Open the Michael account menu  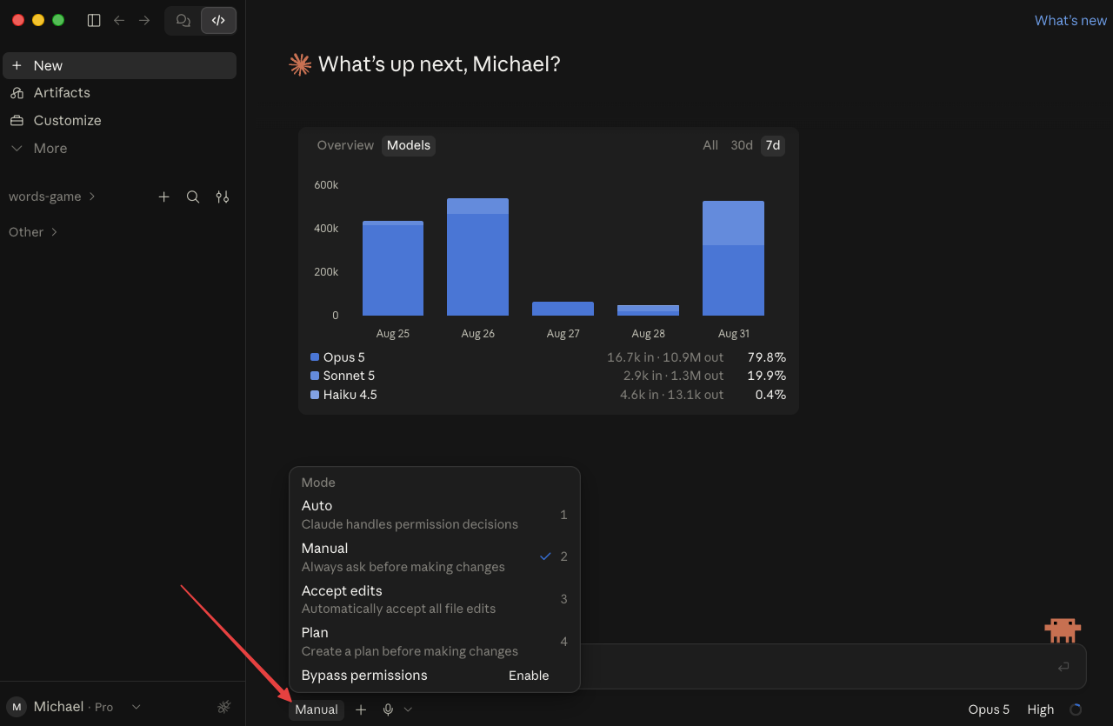pyautogui.click(x=74, y=707)
